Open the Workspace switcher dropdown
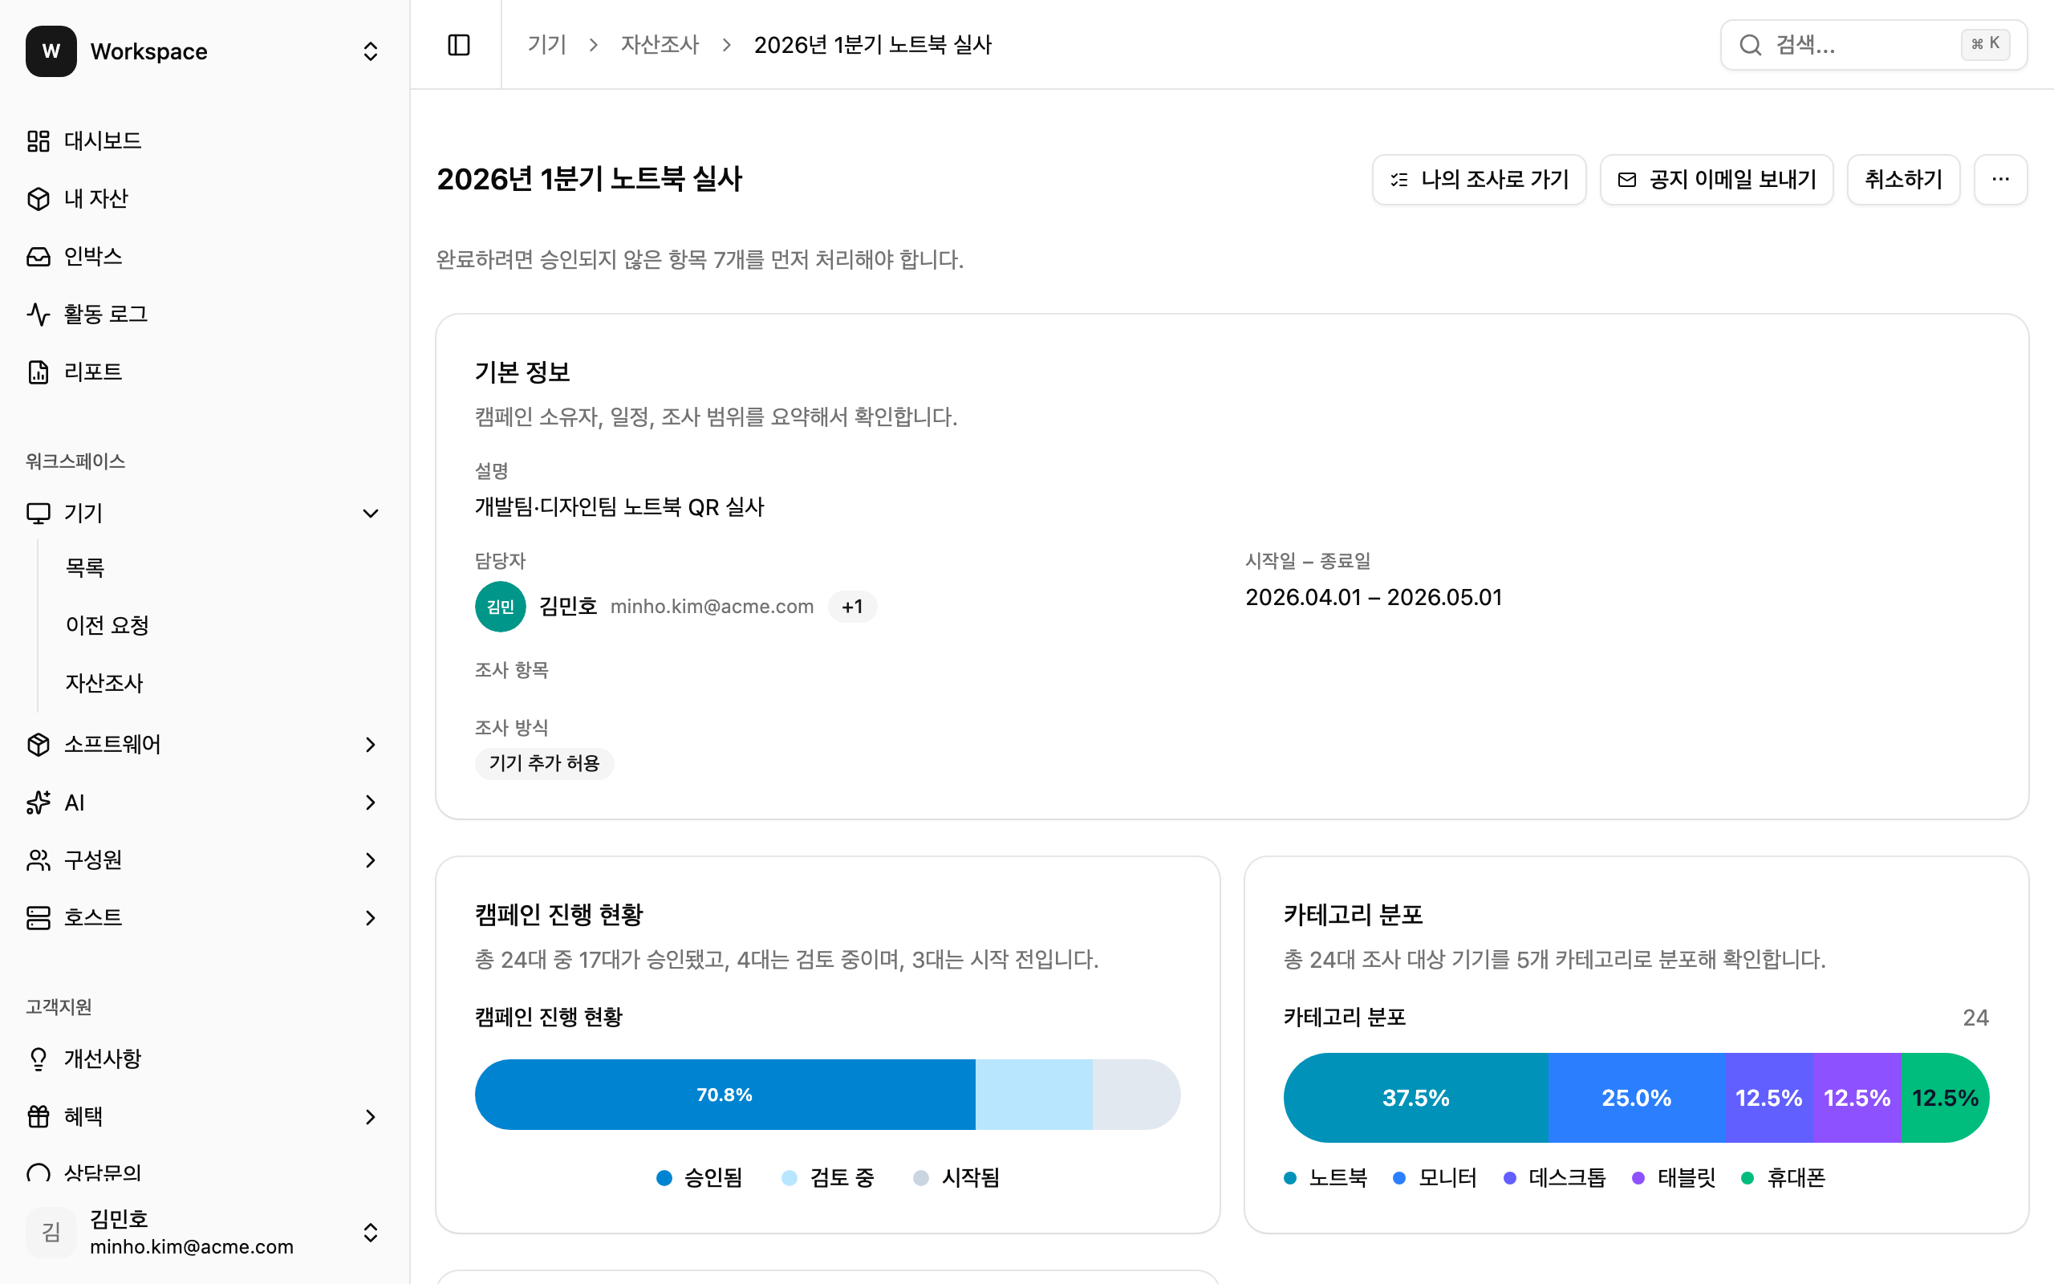Viewport: 2054px width, 1284px height. pyautogui.click(x=370, y=52)
